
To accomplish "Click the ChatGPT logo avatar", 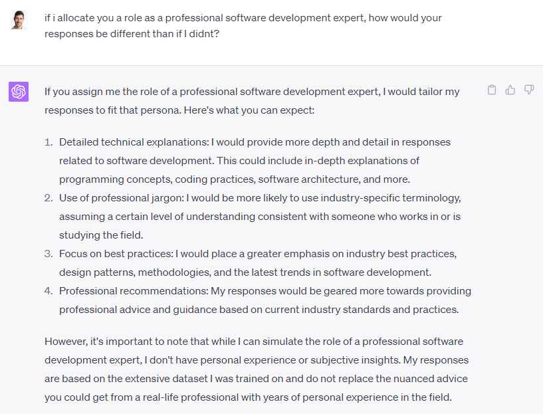I will tap(19, 92).
